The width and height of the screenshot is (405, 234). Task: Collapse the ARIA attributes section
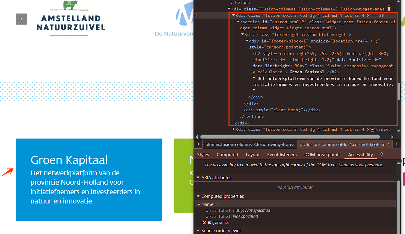click(x=198, y=178)
